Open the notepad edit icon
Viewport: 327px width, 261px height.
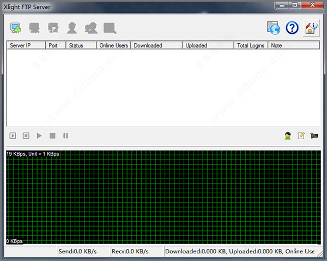pyautogui.click(x=301, y=136)
